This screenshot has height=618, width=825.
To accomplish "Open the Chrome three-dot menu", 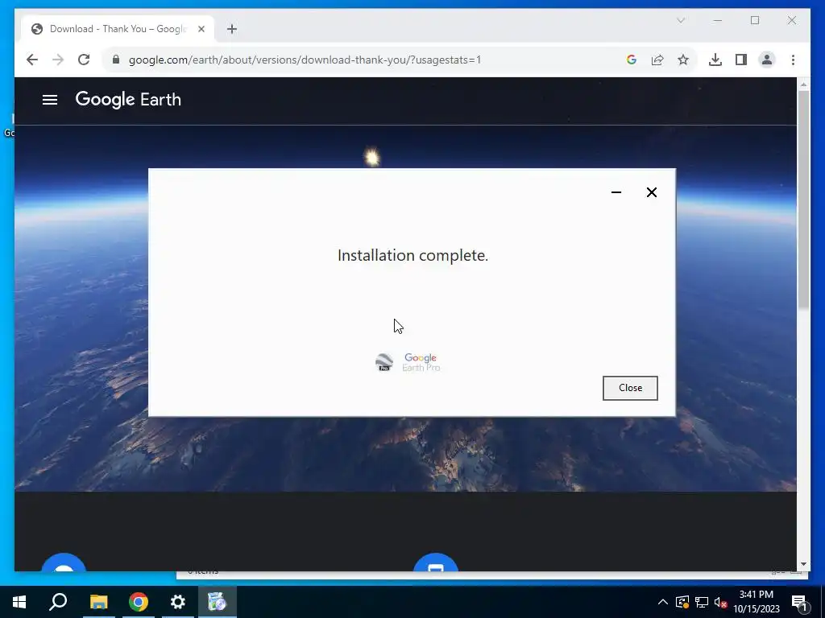I will pyautogui.click(x=793, y=60).
